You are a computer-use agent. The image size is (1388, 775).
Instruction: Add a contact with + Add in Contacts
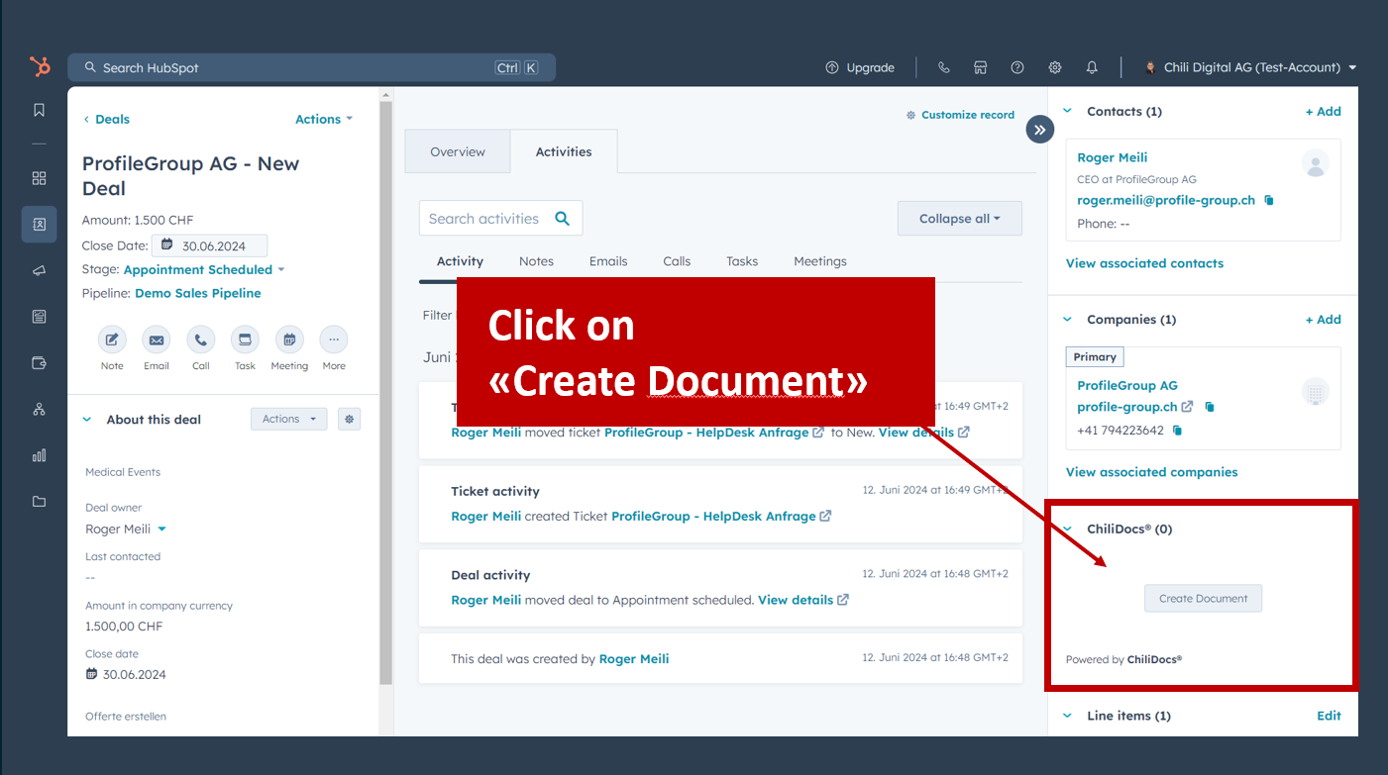pos(1323,111)
